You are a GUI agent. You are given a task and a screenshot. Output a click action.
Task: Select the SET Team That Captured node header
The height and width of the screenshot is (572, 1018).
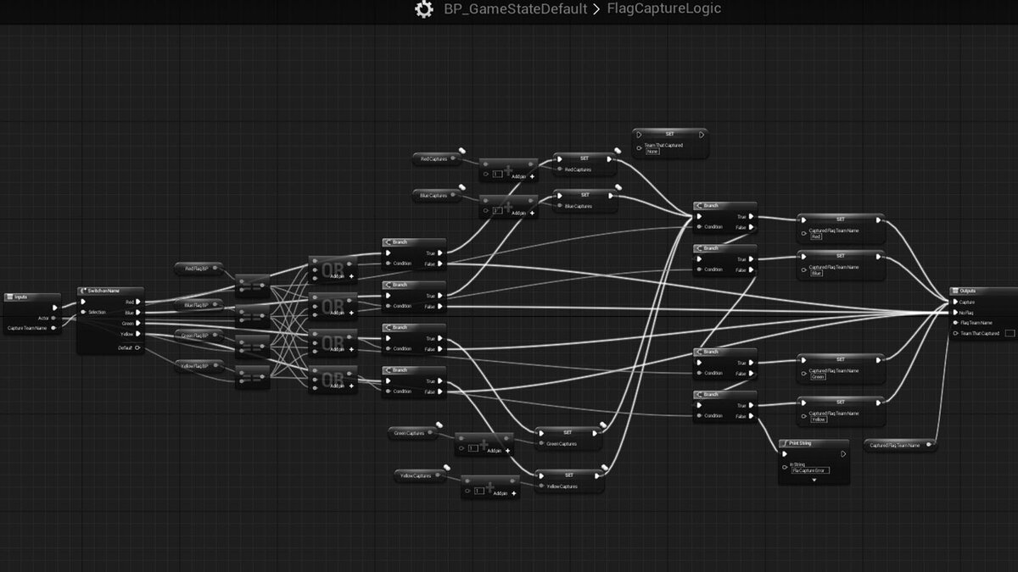pyautogui.click(x=670, y=134)
